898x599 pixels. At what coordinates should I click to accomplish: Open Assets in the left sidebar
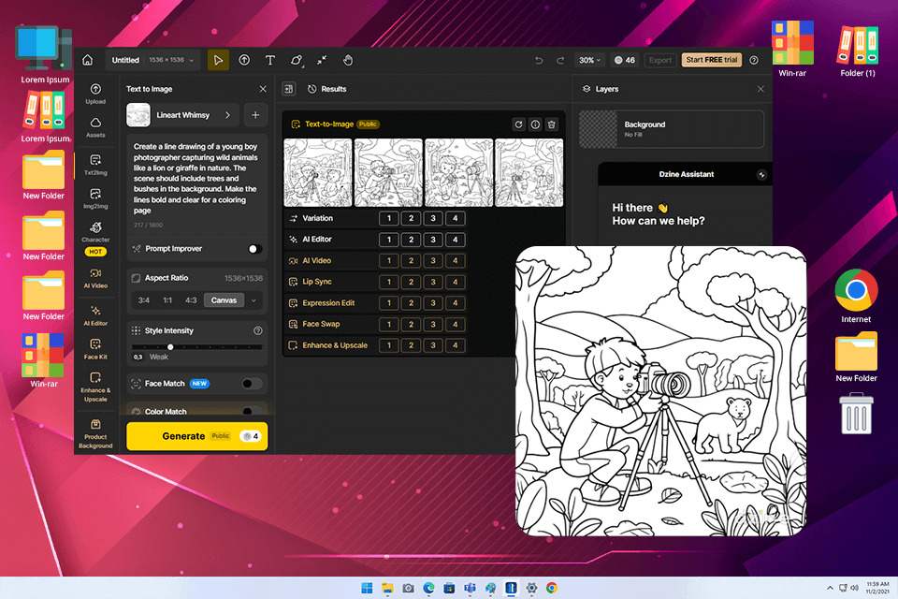click(x=95, y=127)
